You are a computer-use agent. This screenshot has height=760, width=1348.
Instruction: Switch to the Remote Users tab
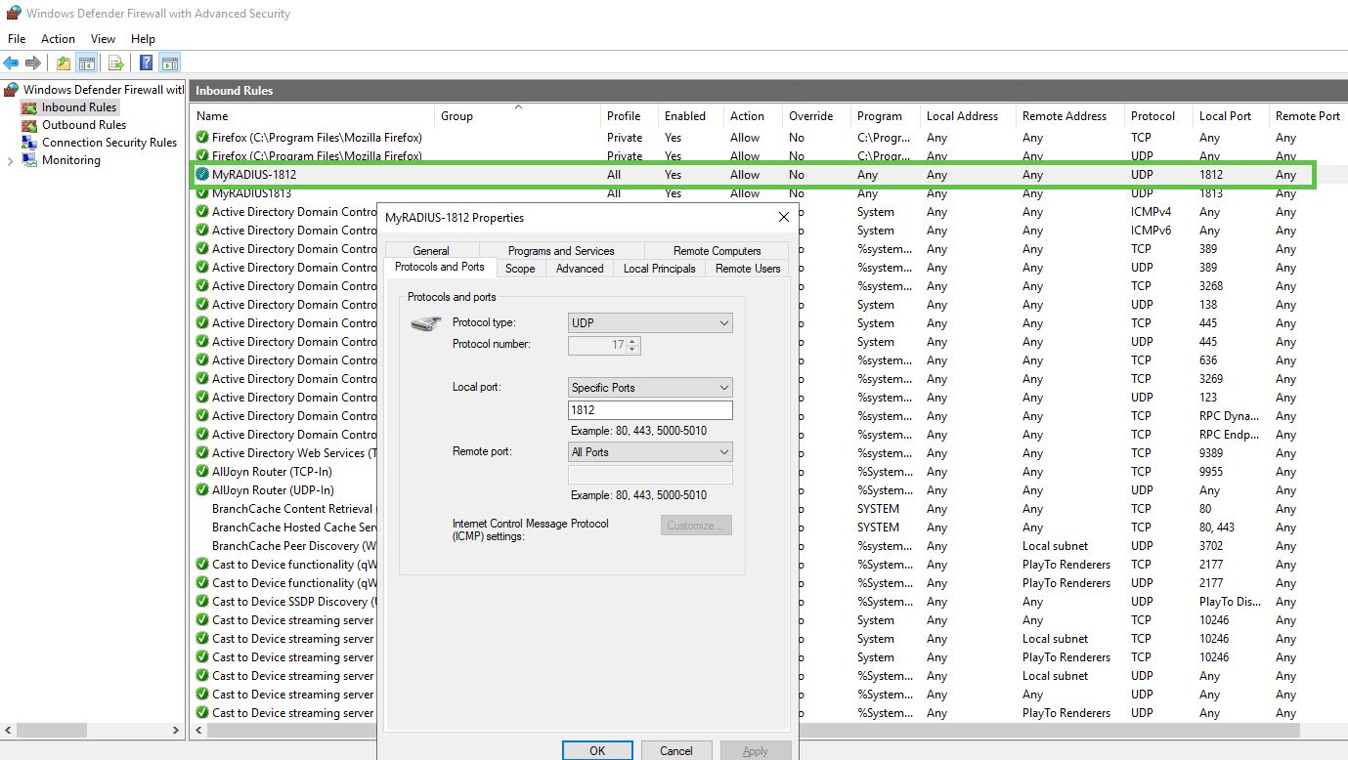pyautogui.click(x=748, y=269)
